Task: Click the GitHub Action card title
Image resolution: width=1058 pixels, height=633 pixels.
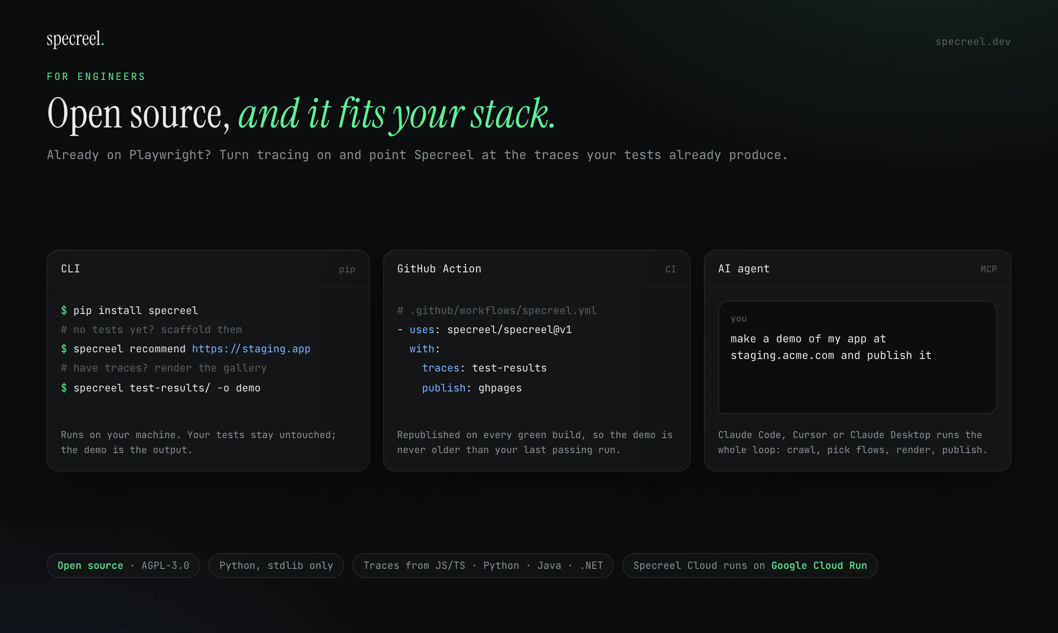Action: click(439, 269)
